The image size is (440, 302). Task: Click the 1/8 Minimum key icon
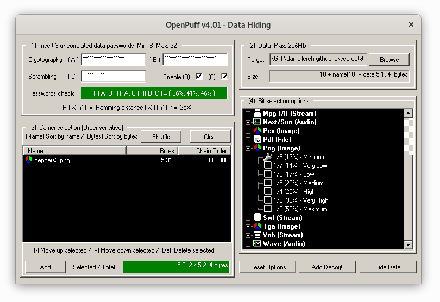267,157
